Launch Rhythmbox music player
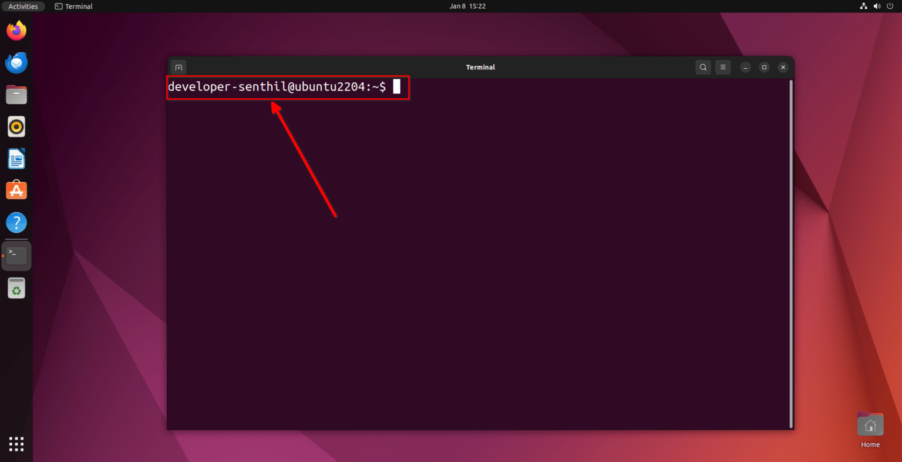 (16, 126)
